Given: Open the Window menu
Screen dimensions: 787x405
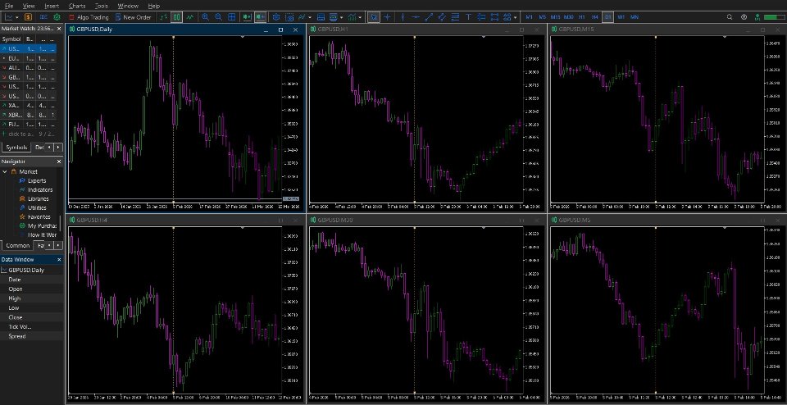Looking at the screenshot, I should tap(128, 6).
